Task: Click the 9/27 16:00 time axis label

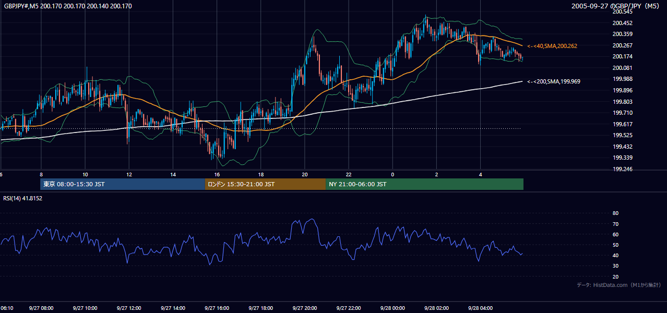Action: tap(217, 308)
